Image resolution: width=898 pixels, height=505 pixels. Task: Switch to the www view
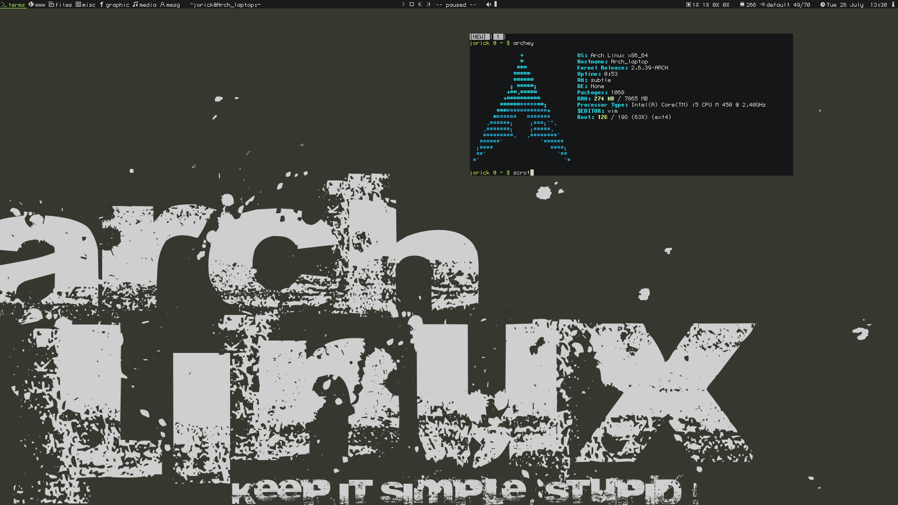tap(36, 4)
